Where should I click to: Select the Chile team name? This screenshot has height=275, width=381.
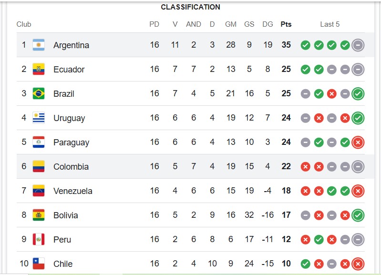coord(63,264)
